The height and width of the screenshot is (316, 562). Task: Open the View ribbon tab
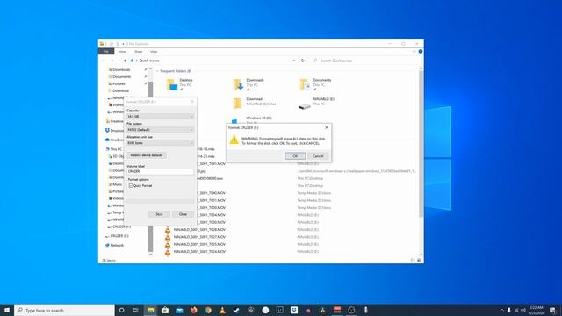(x=154, y=52)
